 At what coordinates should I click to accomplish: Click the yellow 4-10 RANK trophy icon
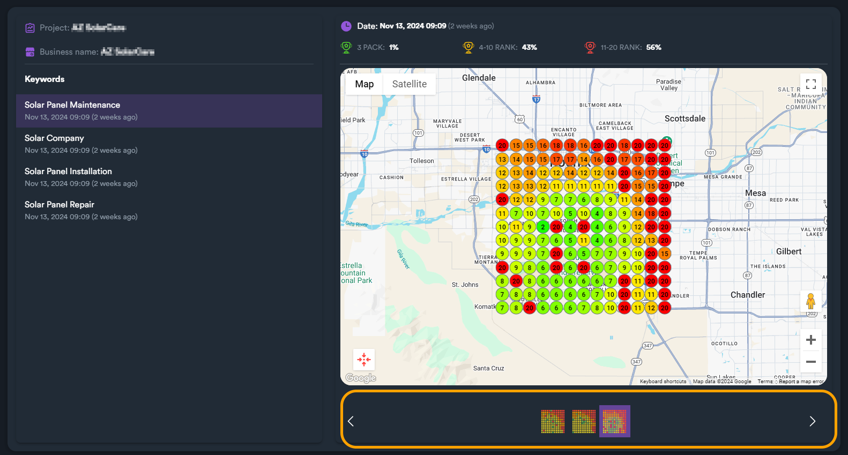468,47
